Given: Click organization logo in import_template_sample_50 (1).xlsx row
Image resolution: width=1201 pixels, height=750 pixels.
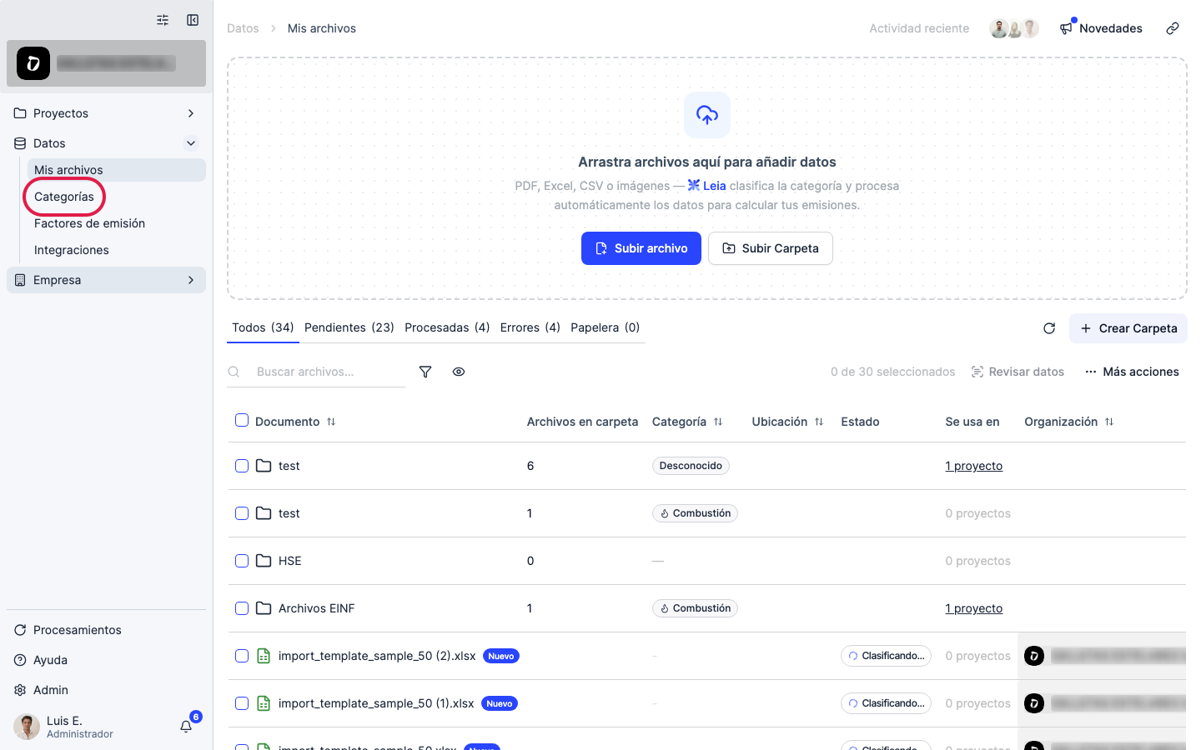Looking at the screenshot, I should click(x=1034, y=703).
